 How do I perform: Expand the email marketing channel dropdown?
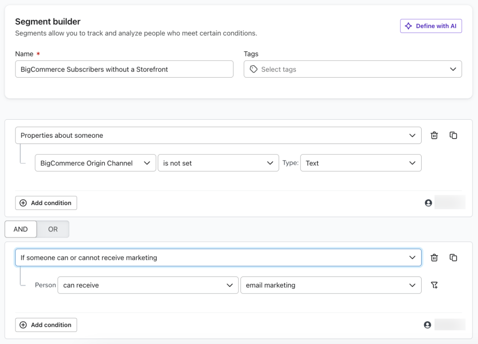pyautogui.click(x=330, y=285)
